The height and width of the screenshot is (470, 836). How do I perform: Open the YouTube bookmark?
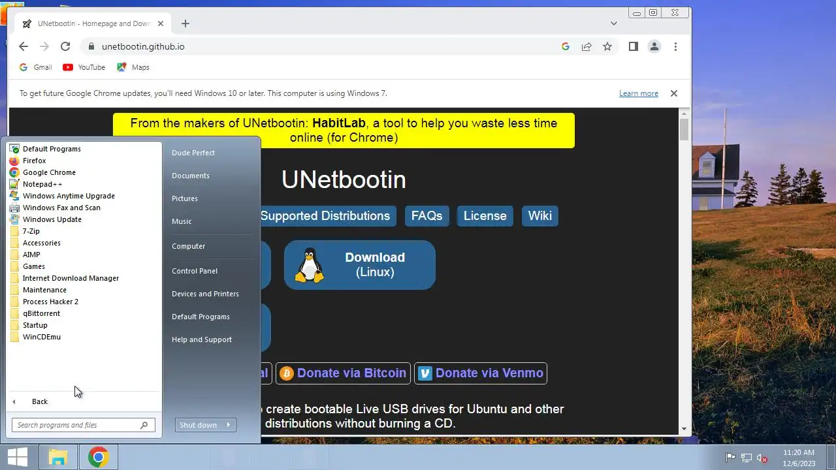[84, 67]
